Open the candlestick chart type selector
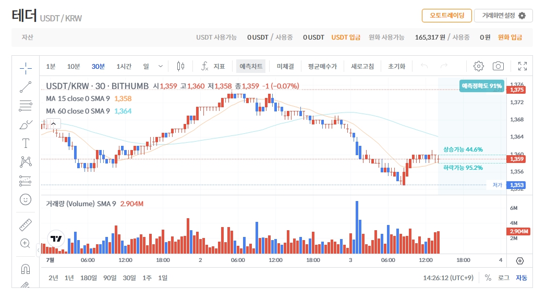 pos(180,66)
